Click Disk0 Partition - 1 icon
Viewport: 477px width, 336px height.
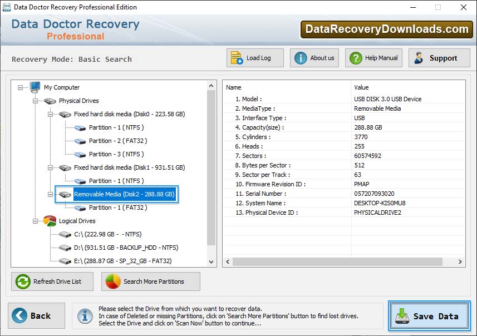coord(80,128)
